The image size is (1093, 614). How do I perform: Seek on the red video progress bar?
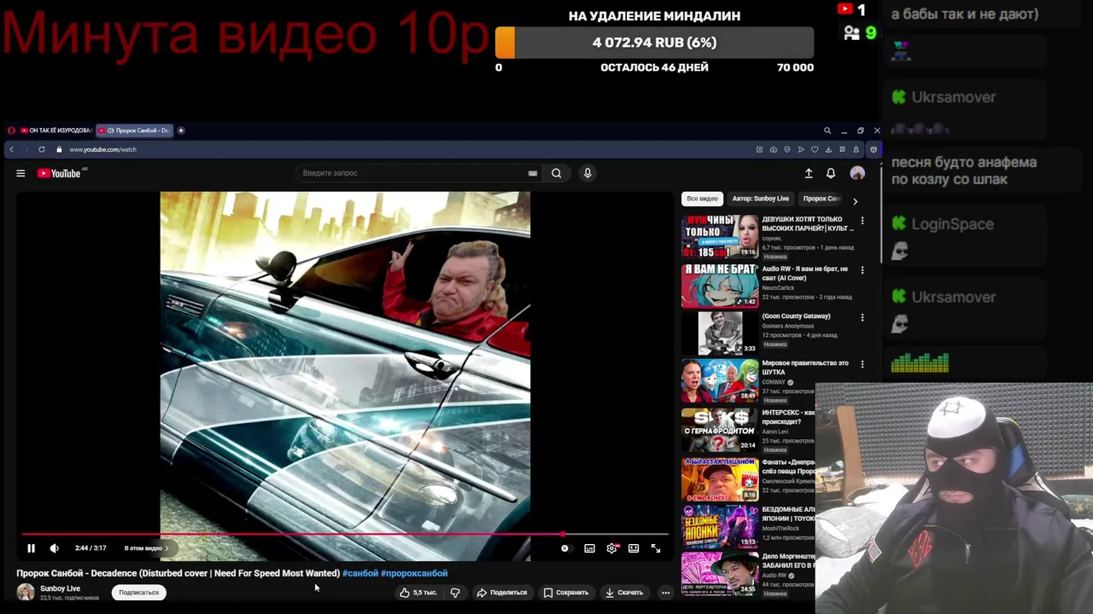(x=345, y=535)
